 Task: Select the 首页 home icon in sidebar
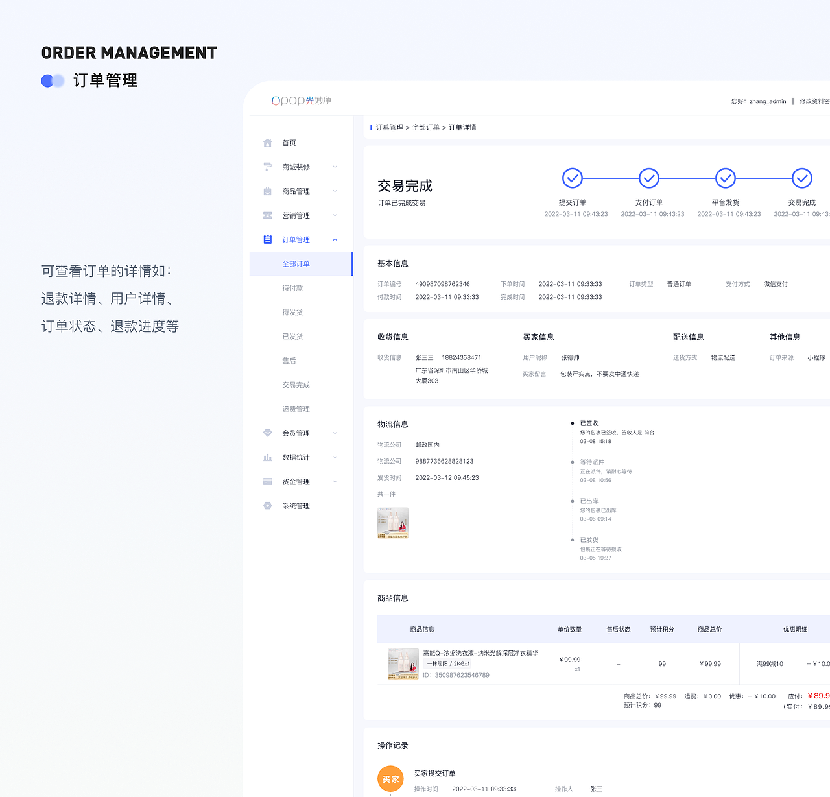coord(267,143)
